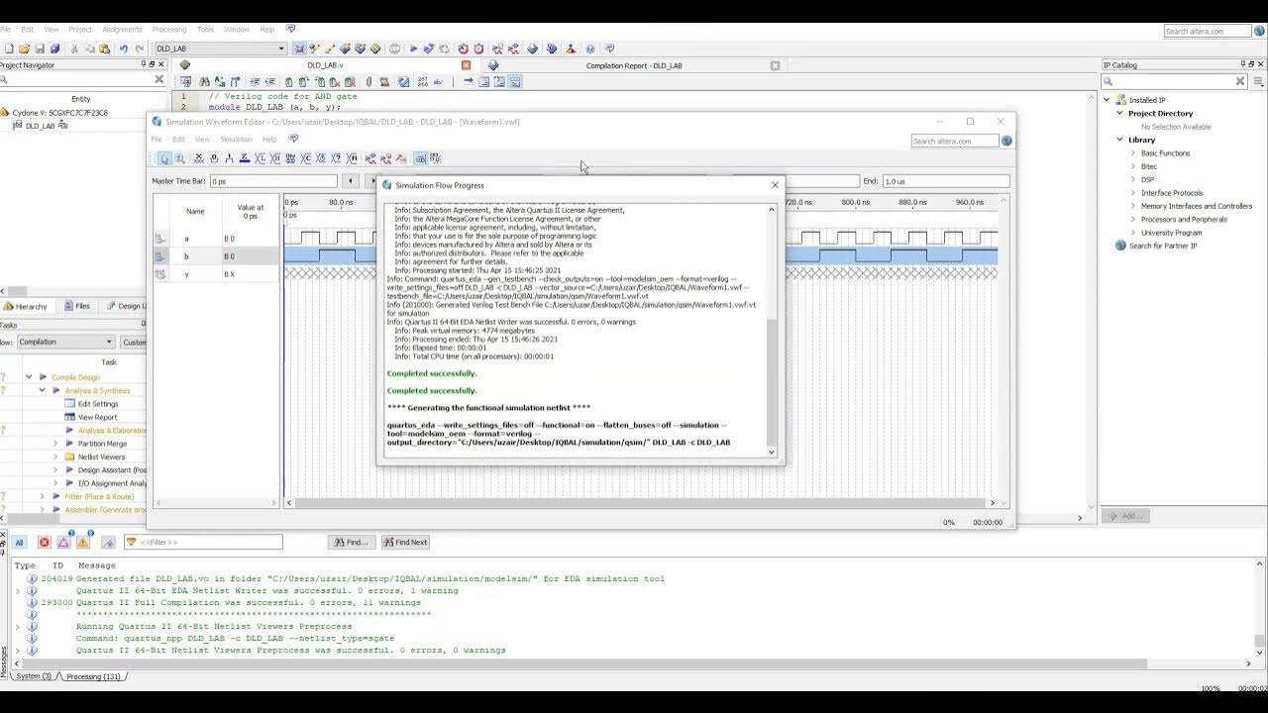Expand Basic Functions in IP Library
The width and height of the screenshot is (1268, 713).
(x=1133, y=153)
